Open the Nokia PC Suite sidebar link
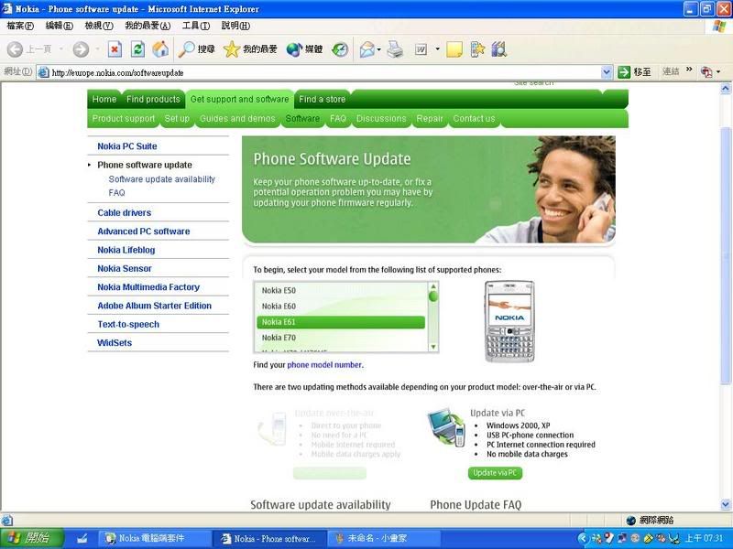Viewport: 733px width, 549px height. pos(127,146)
